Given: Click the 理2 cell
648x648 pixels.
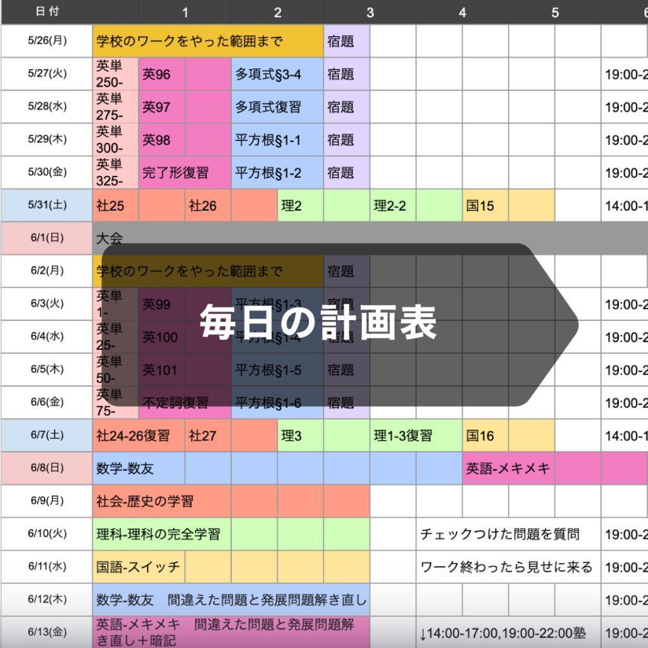Looking at the screenshot, I should tap(301, 206).
